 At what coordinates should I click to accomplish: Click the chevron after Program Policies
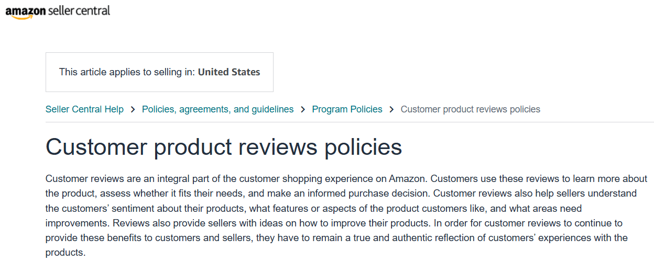391,109
